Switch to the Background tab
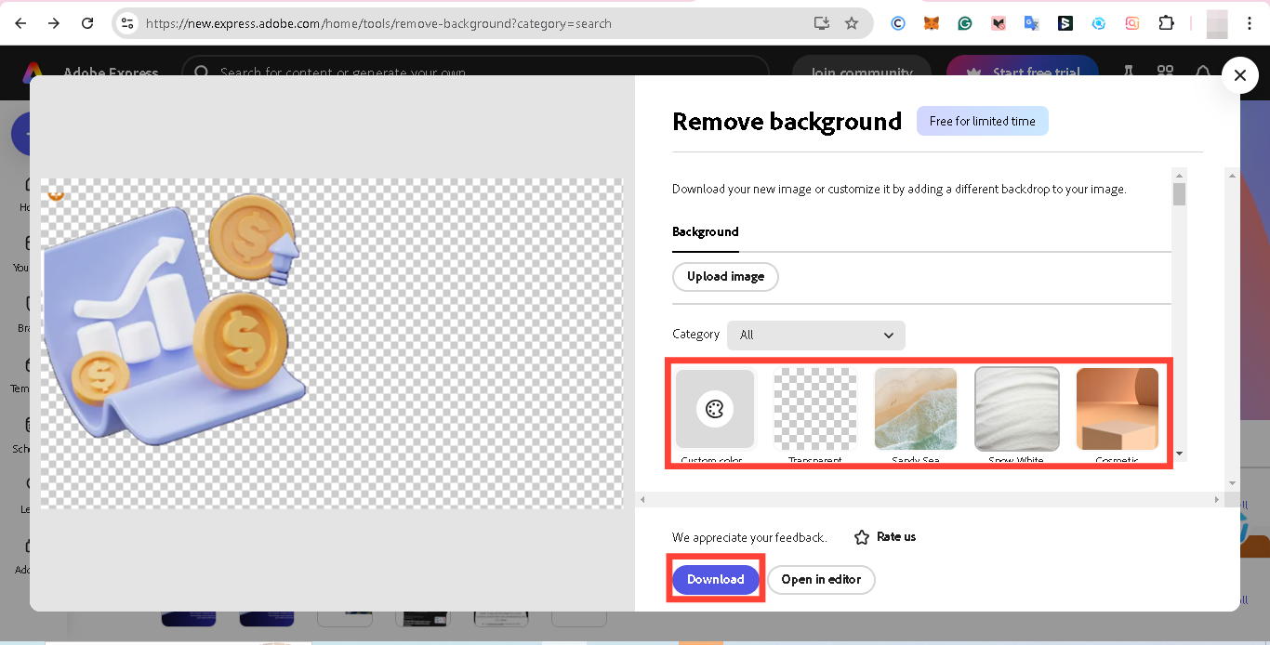This screenshot has height=645, width=1270. (x=706, y=232)
